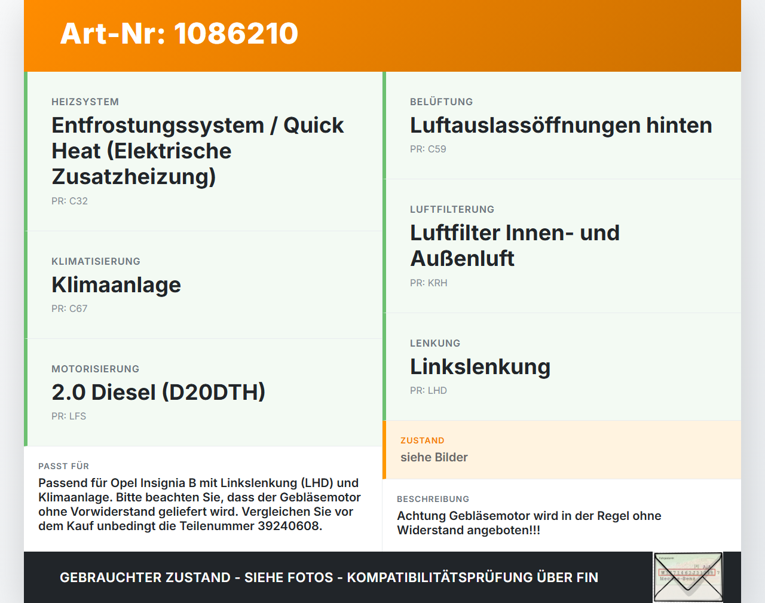Image resolution: width=765 pixels, height=603 pixels.
Task: Select the 'HEIZSYSTEM' label
Action: click(85, 102)
